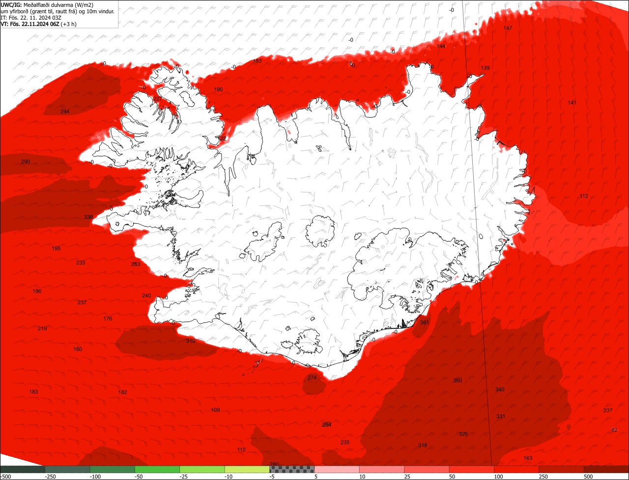Select the value 82 on the map
Image resolution: width=629 pixels, height=480 pixels.
pyautogui.click(x=614, y=430)
